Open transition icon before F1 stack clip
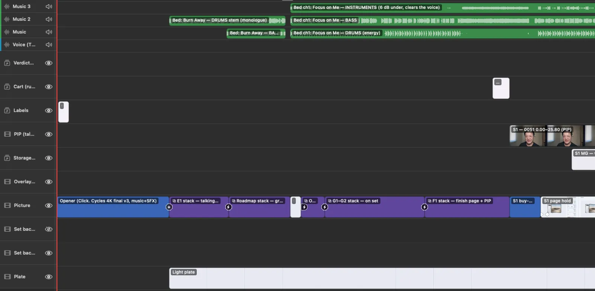The height and width of the screenshot is (291, 595). click(424, 207)
